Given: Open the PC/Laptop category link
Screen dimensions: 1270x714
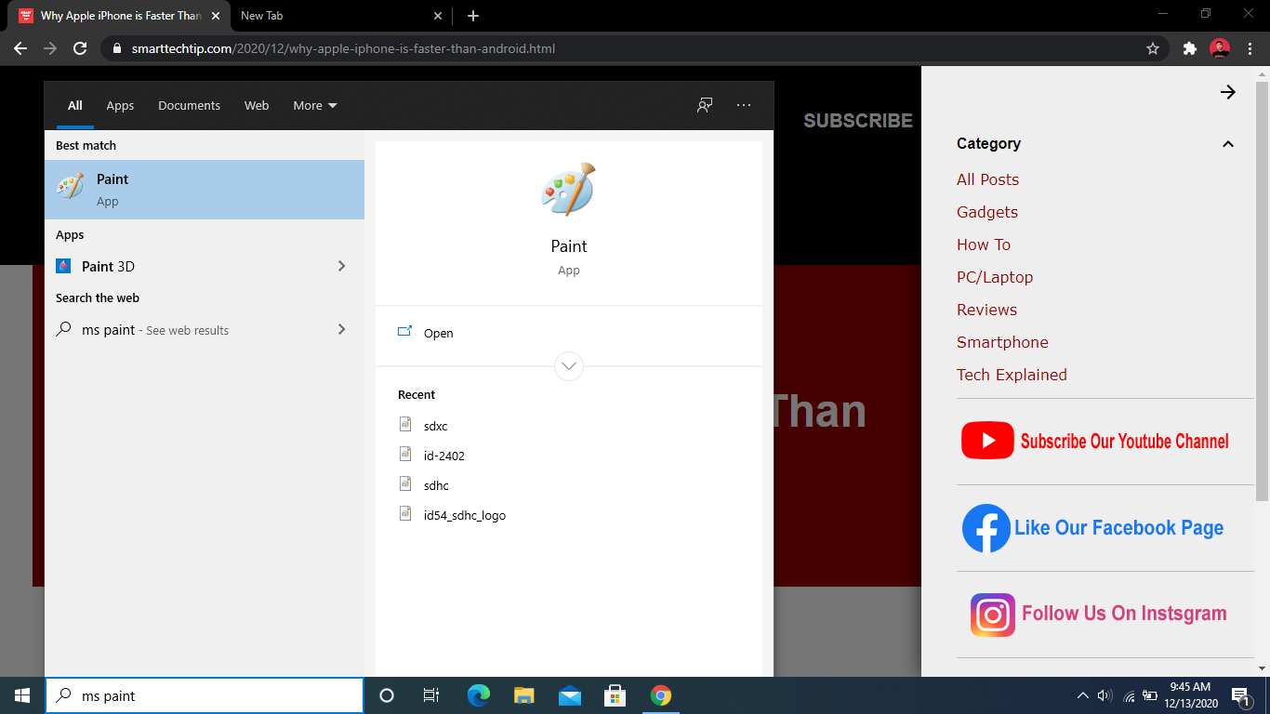Looking at the screenshot, I should pos(995,277).
